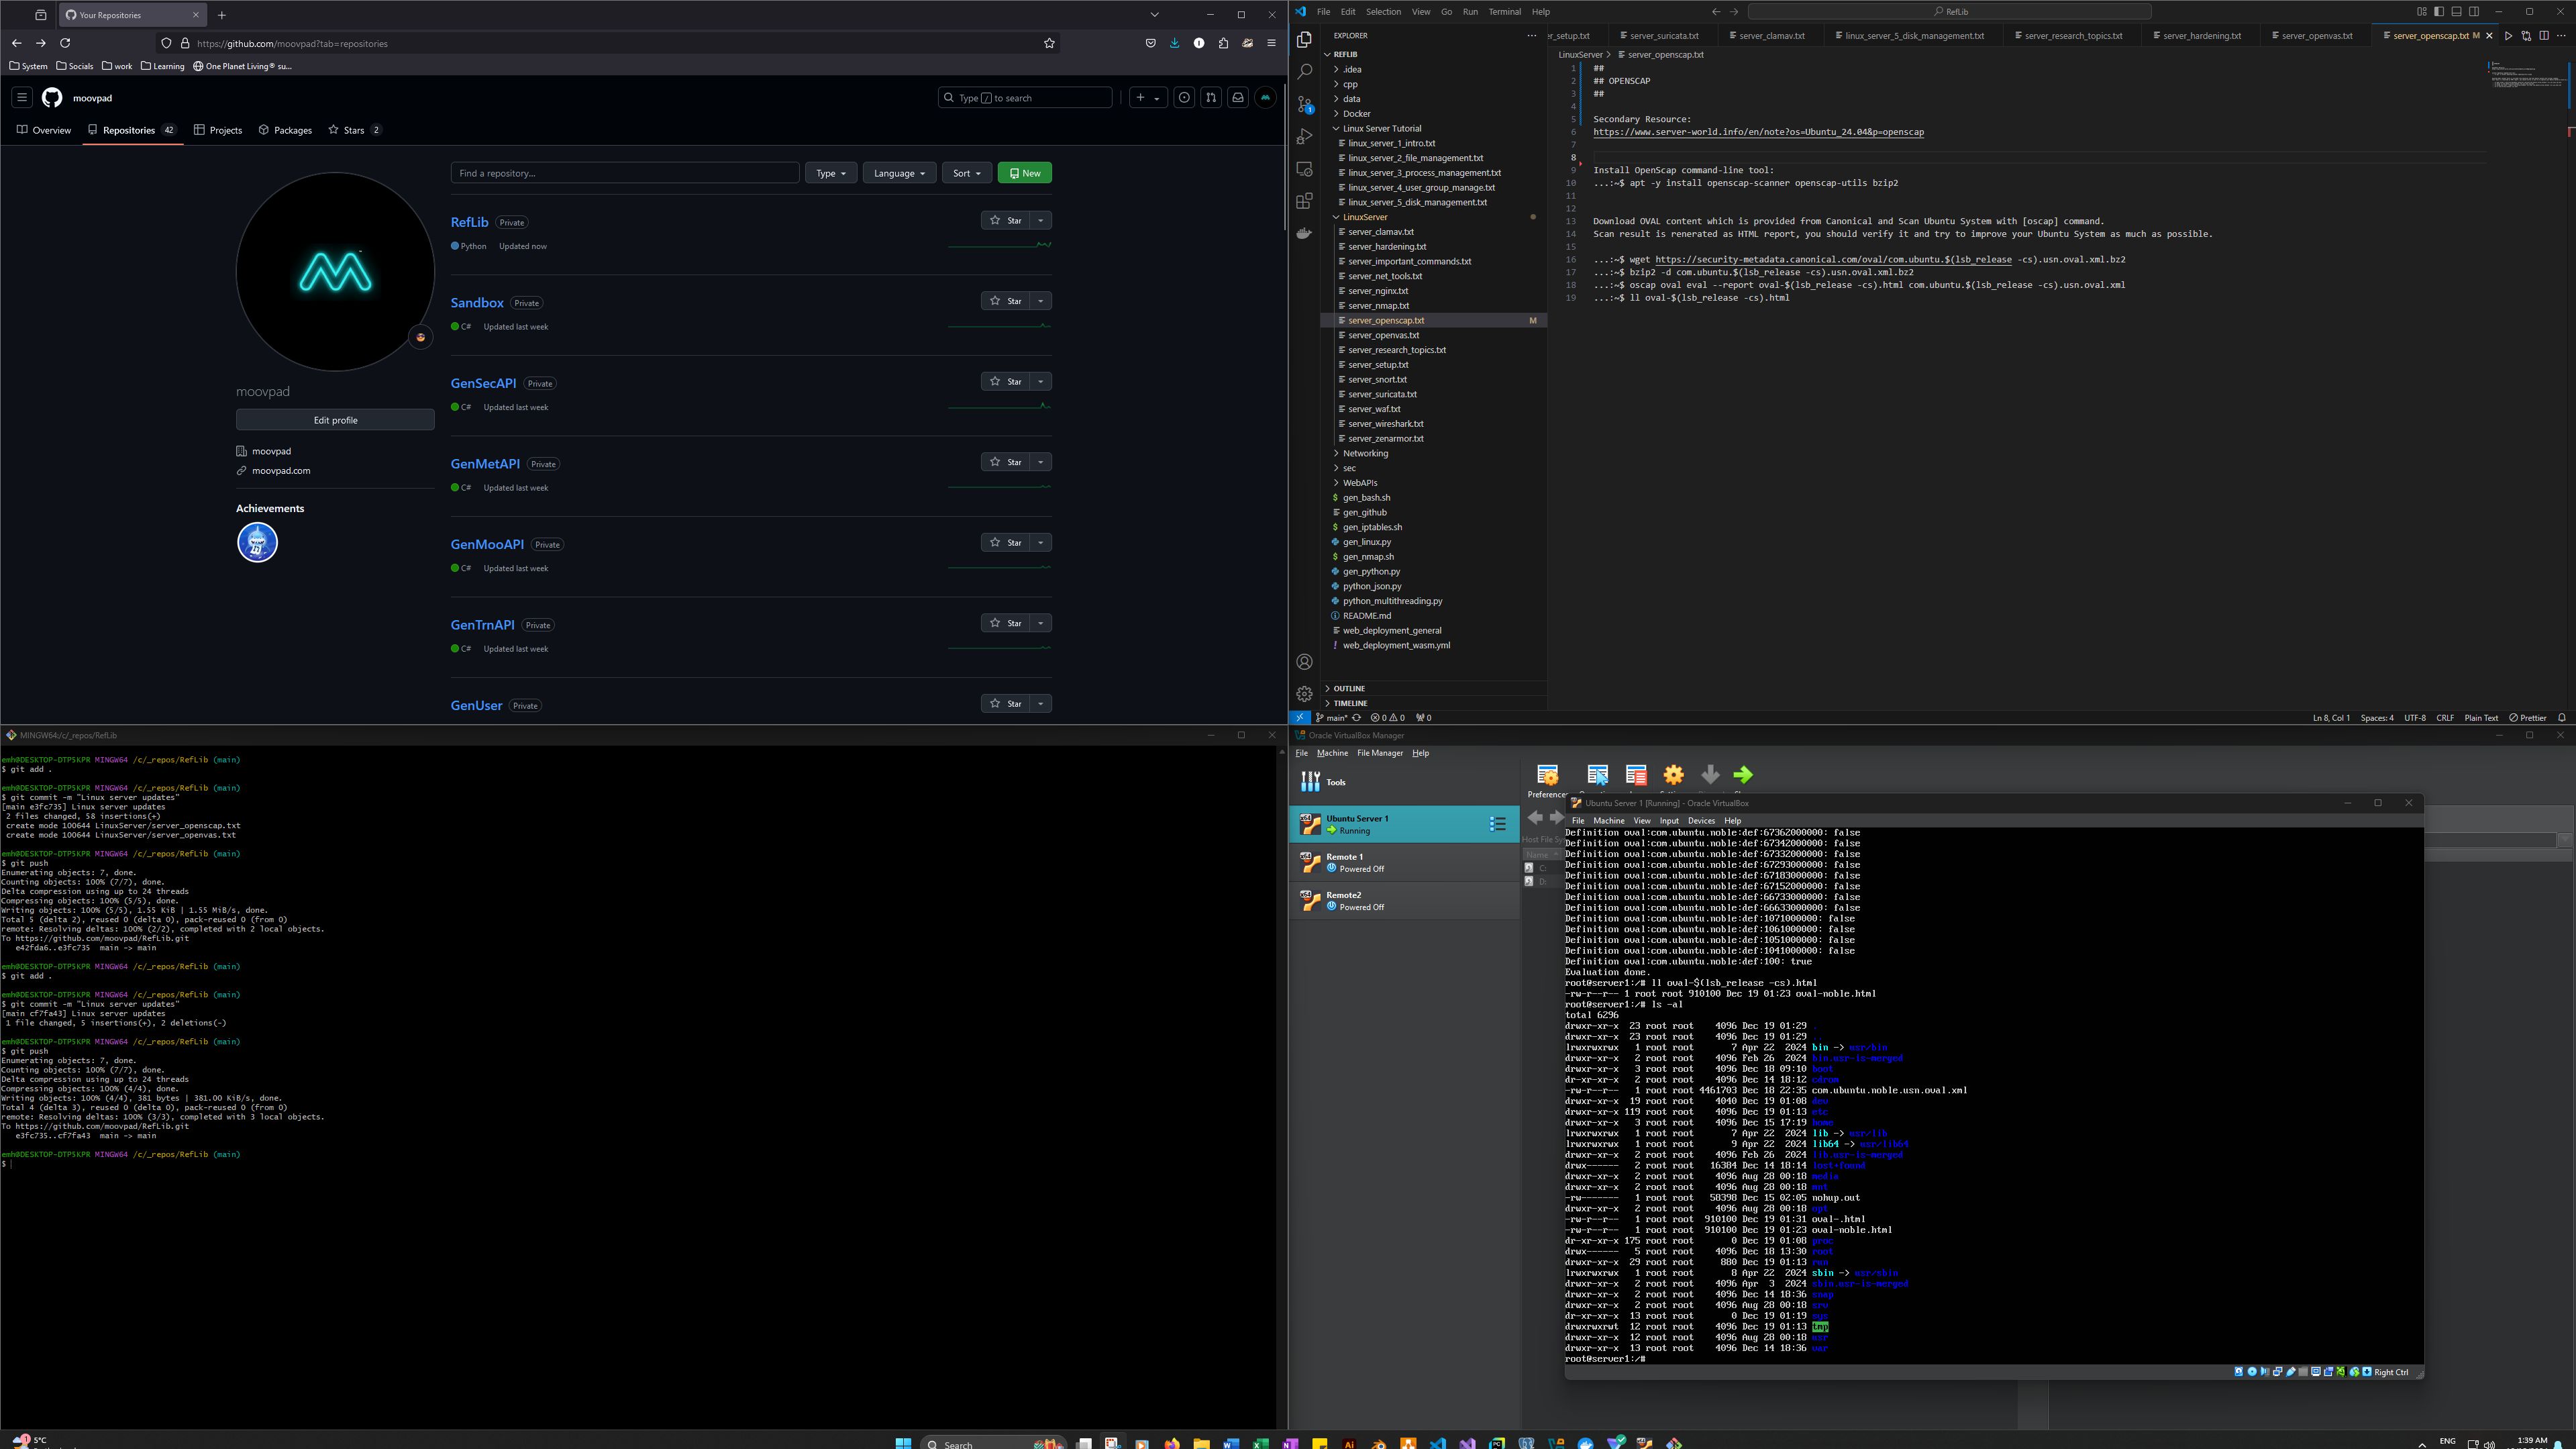Open Blender from Windows taskbar
Viewport: 2576px width, 1449px height.
1379,1443
